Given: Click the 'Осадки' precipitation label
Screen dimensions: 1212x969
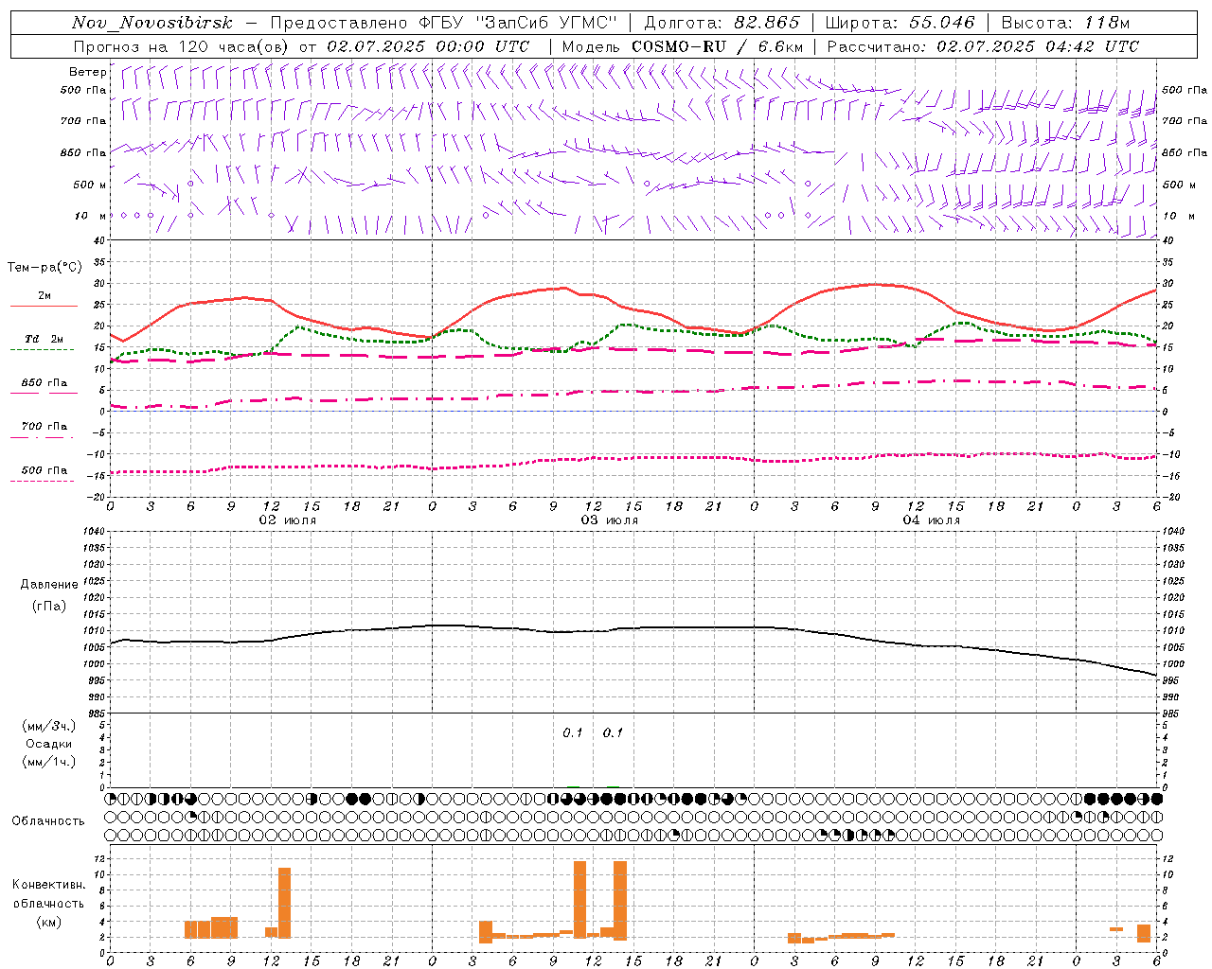Looking at the screenshot, I should coord(49,744).
